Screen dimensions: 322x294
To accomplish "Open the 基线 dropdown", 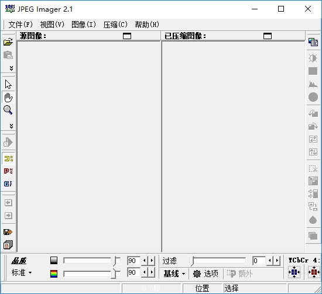I will pos(174,274).
